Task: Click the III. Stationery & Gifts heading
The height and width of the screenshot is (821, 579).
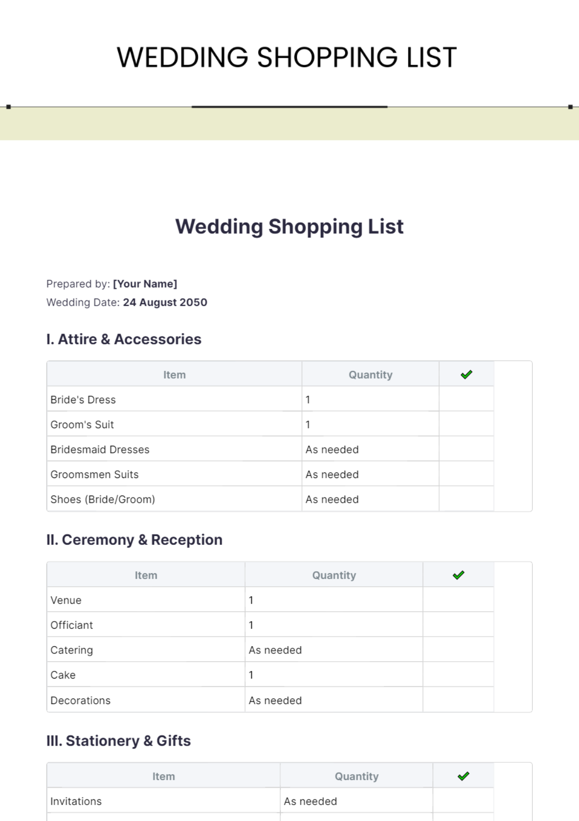Action: pos(119,740)
